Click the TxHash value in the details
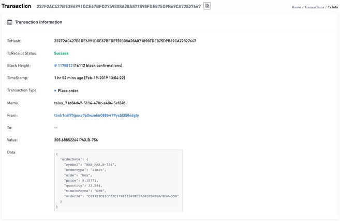 click(x=125, y=41)
